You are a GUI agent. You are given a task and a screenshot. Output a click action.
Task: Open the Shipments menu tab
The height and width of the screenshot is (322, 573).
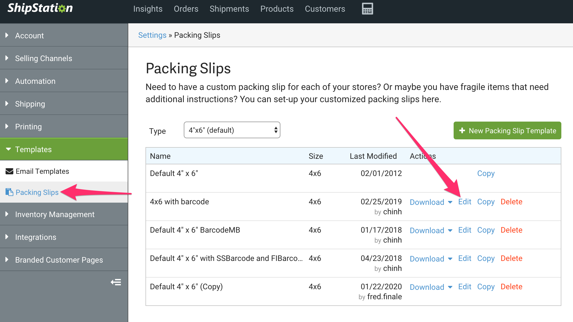[229, 9]
